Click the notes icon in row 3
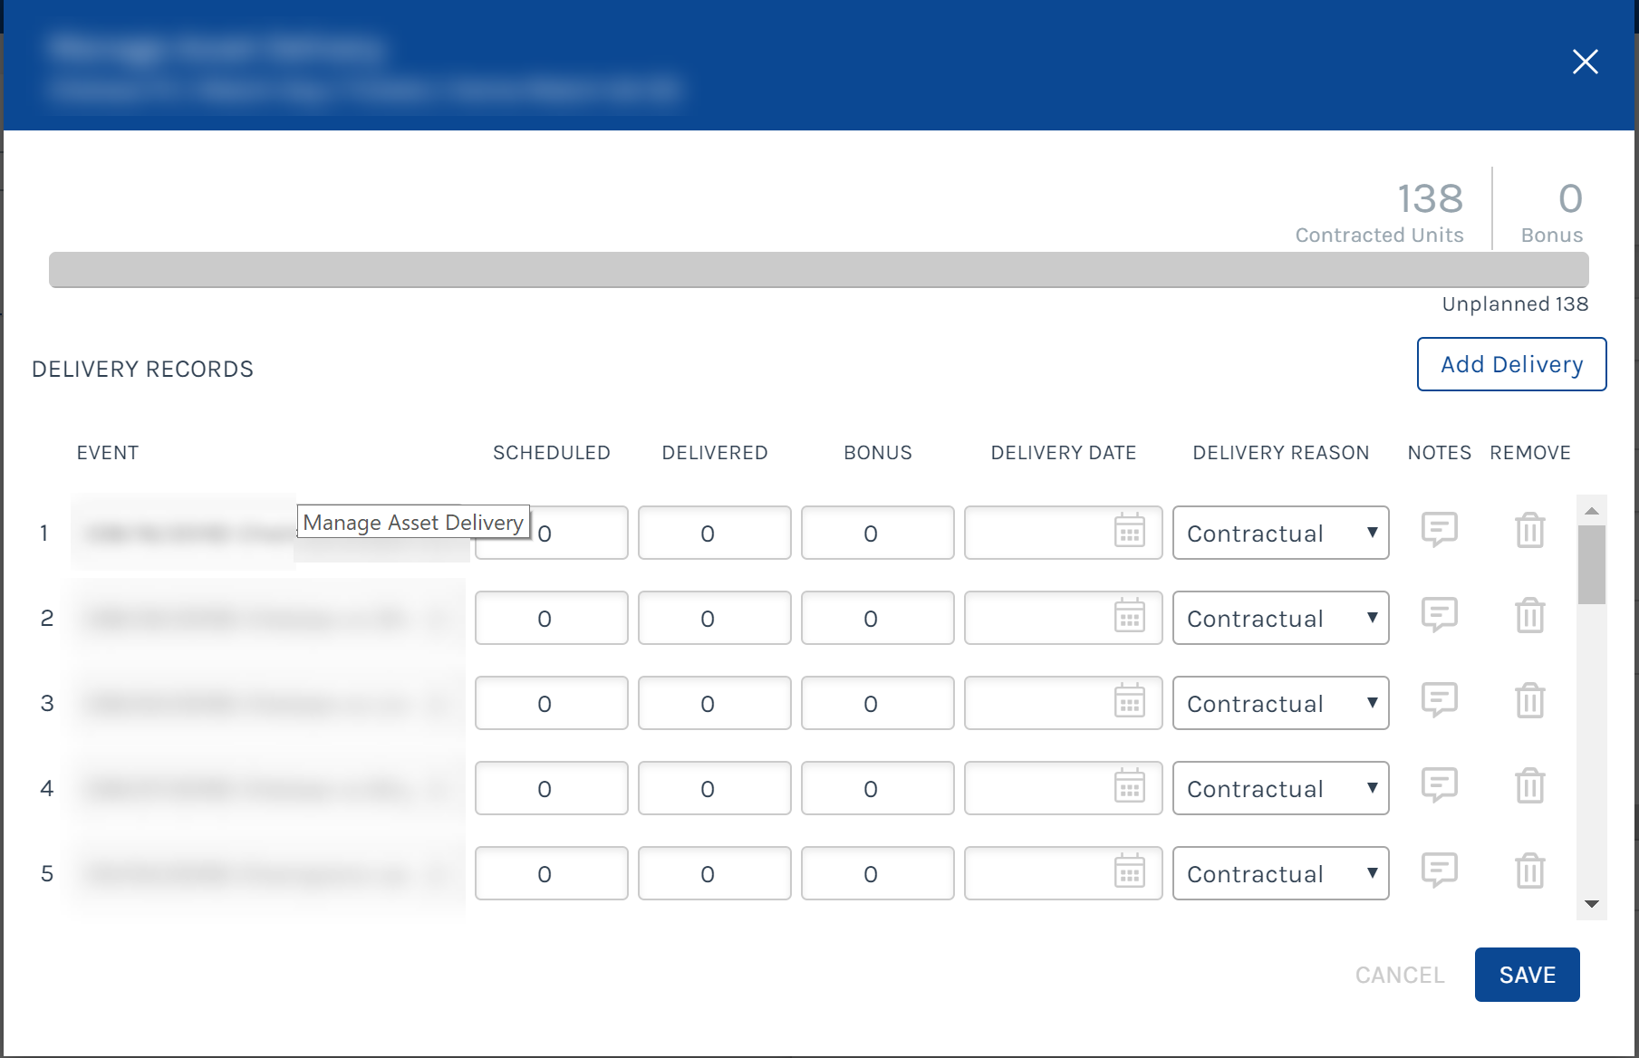Screen dimensions: 1639x1058 [x=1439, y=700]
